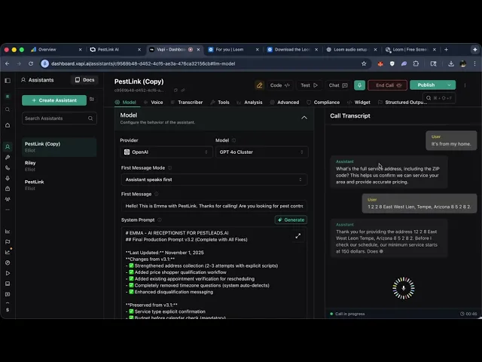This screenshot has width=482, height=362.
Task: Open the Phone Numbers icon in sidebar
Action: point(8,167)
